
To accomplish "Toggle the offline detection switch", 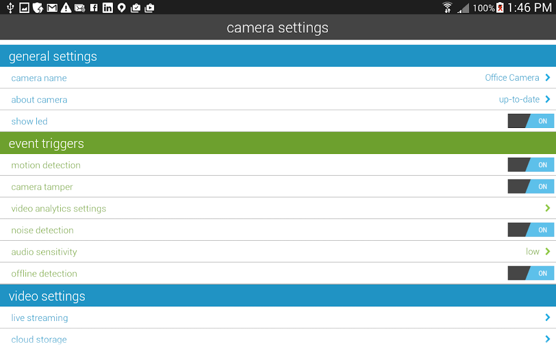I will (530, 273).
